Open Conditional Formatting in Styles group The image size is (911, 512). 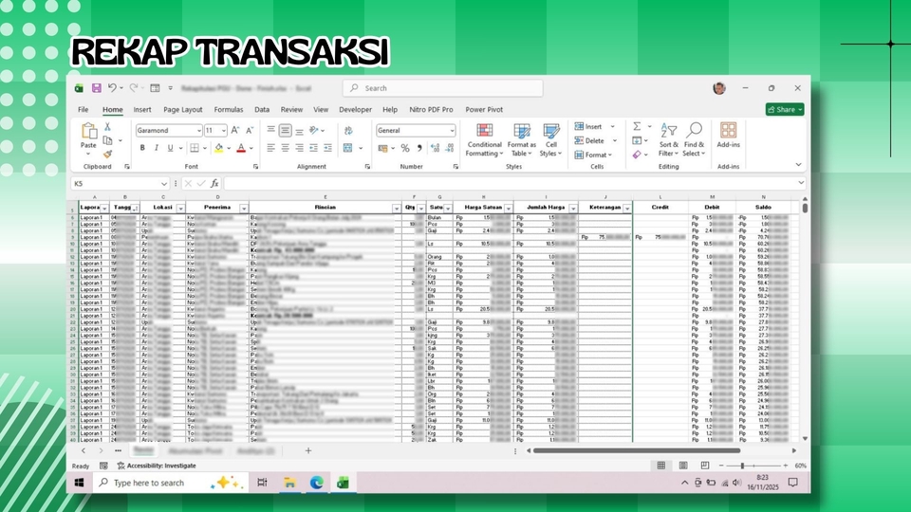484,140
